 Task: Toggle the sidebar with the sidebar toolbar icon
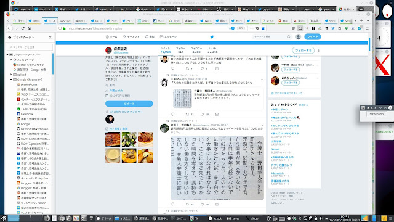300,28
